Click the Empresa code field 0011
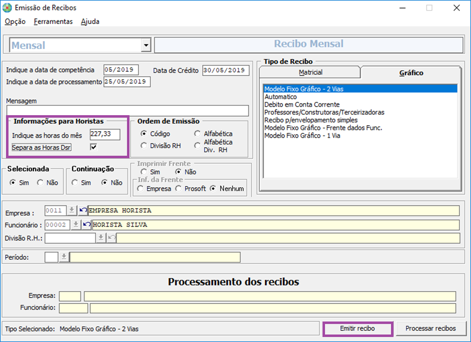The height and width of the screenshot is (342, 471). 55,210
